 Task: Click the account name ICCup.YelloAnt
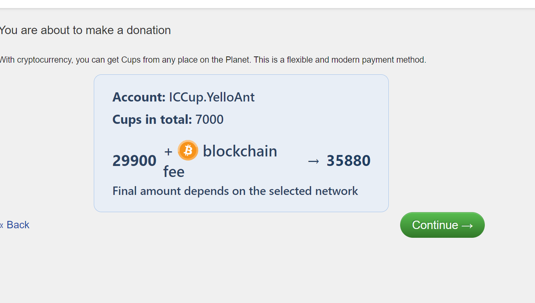[211, 97]
